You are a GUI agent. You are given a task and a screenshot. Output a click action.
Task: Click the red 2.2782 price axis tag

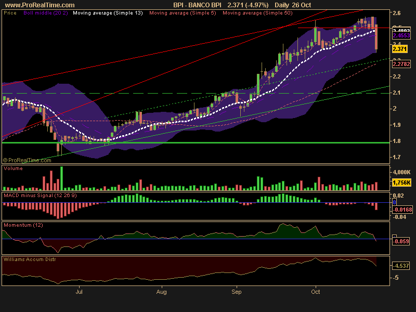click(401, 64)
